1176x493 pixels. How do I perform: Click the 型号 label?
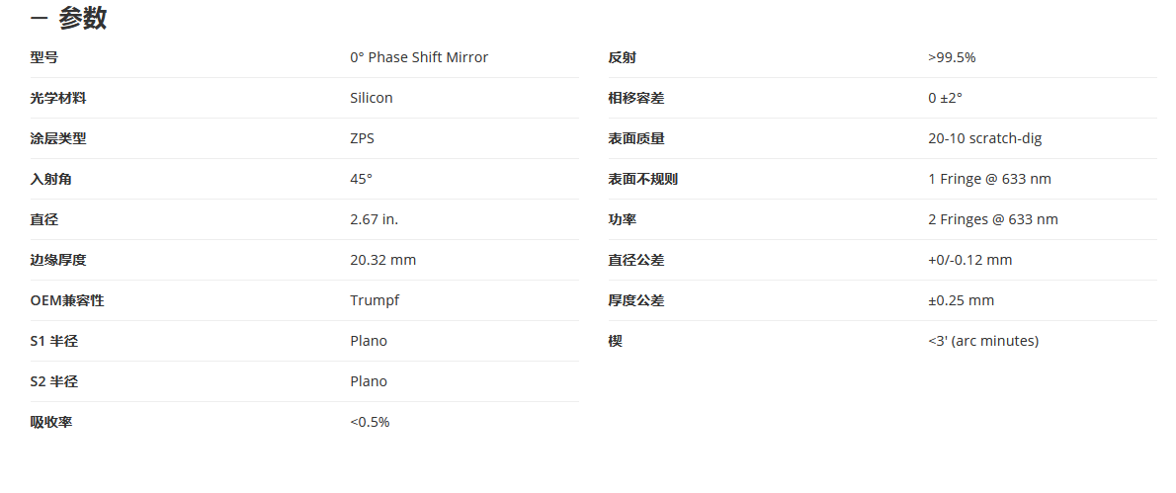[x=44, y=57]
